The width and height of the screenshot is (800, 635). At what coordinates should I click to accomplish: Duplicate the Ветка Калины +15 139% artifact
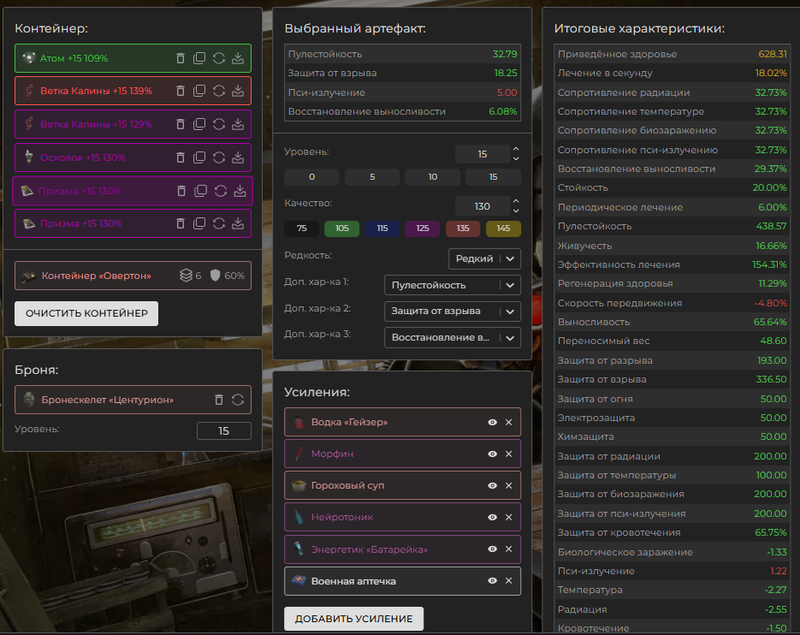coord(199,91)
